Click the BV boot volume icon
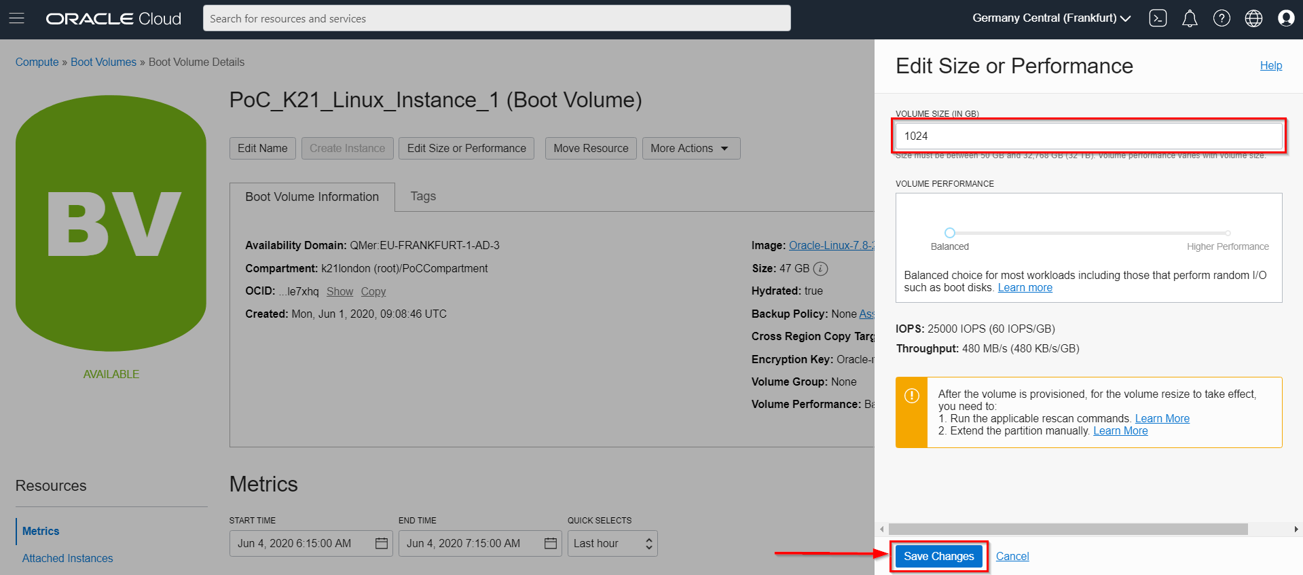This screenshot has height=575, width=1303. tap(111, 223)
